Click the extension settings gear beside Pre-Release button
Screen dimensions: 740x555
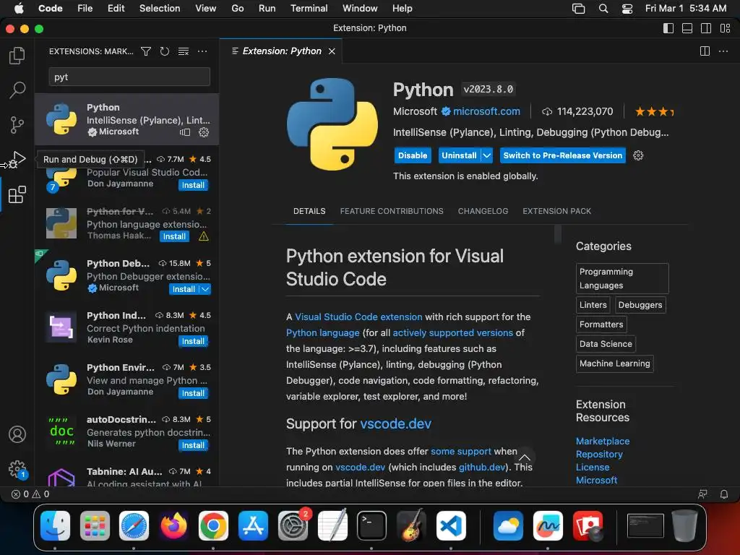[638, 155]
